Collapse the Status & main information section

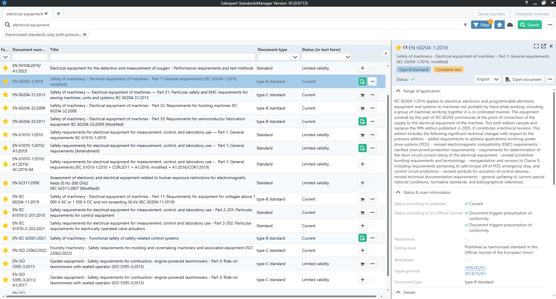tap(398, 192)
